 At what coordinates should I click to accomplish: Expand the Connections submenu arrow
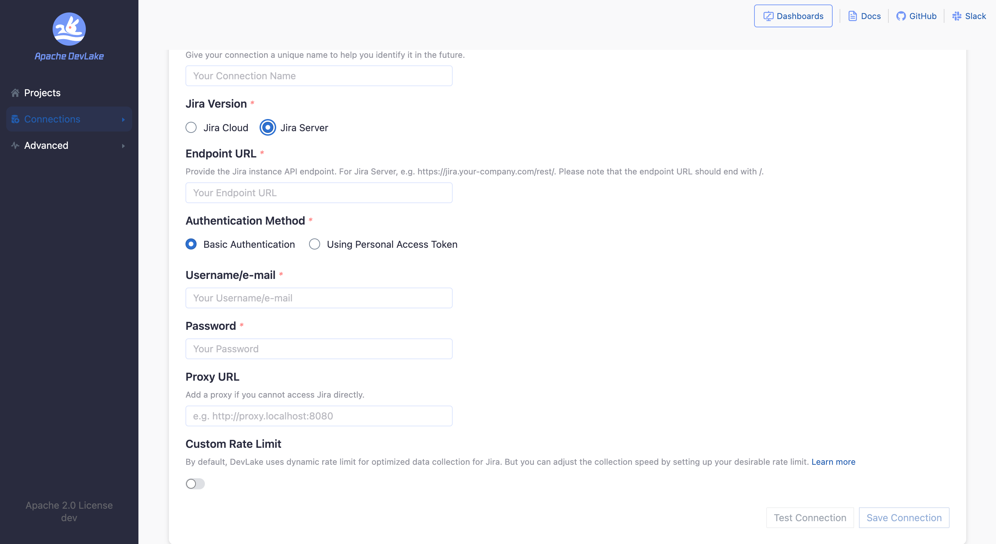[123, 119]
